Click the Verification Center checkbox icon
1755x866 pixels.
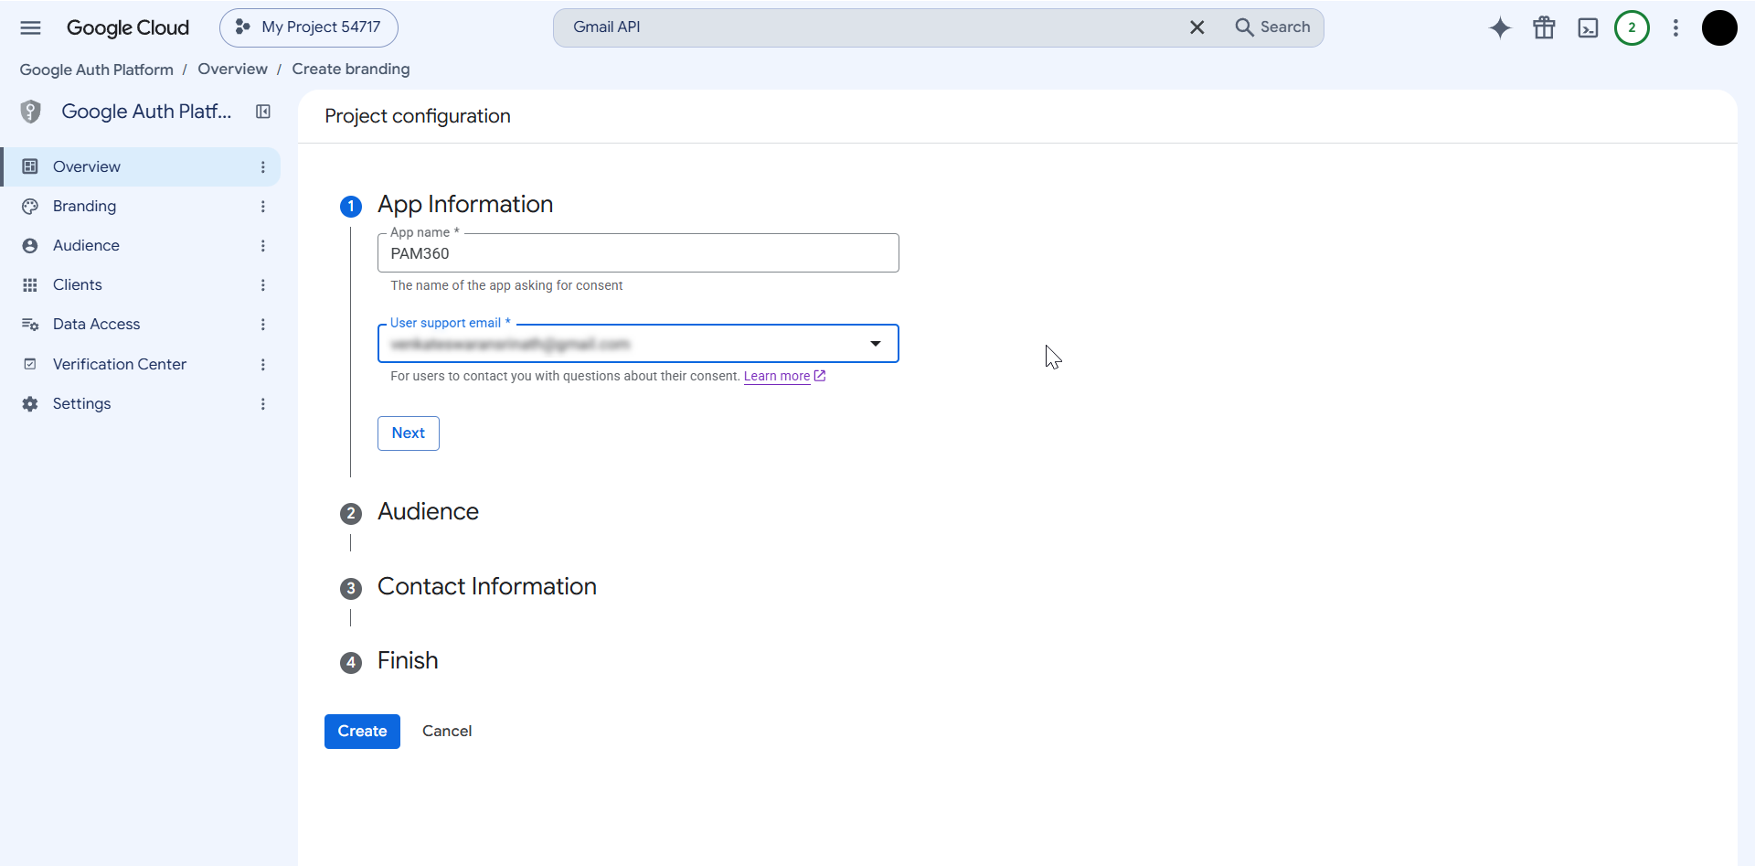pyautogui.click(x=30, y=364)
